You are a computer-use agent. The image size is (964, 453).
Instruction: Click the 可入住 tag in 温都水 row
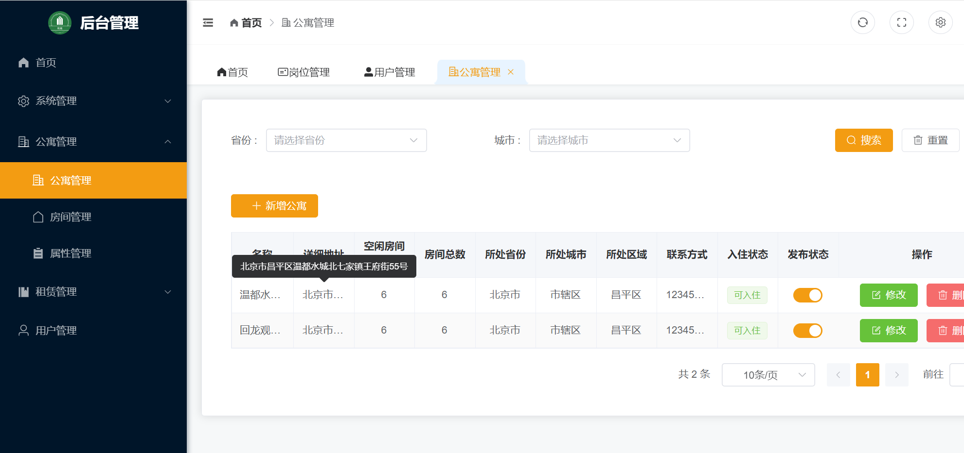click(x=747, y=295)
